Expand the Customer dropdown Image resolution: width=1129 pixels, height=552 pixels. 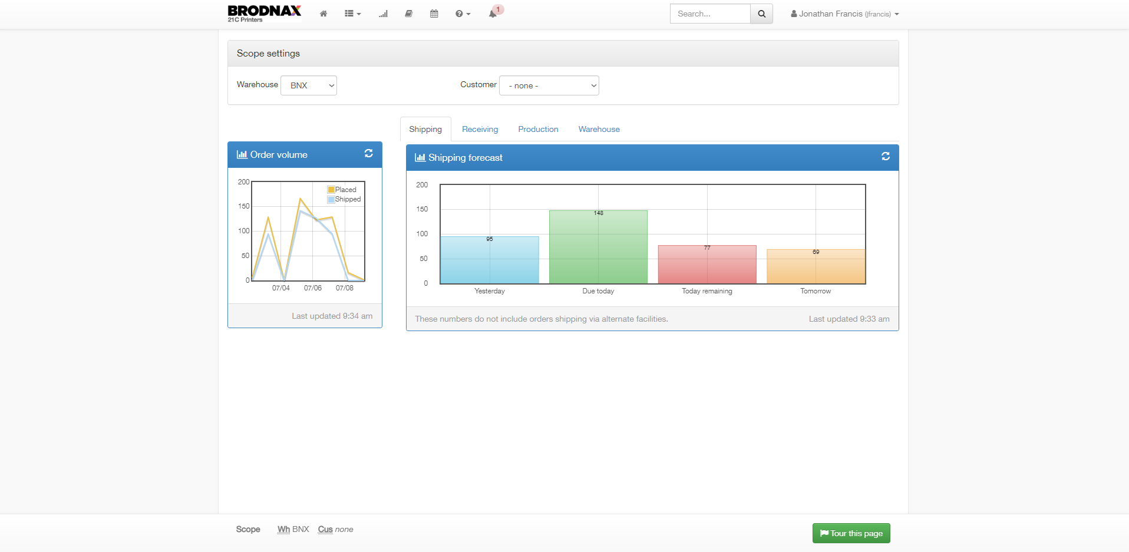pyautogui.click(x=549, y=85)
